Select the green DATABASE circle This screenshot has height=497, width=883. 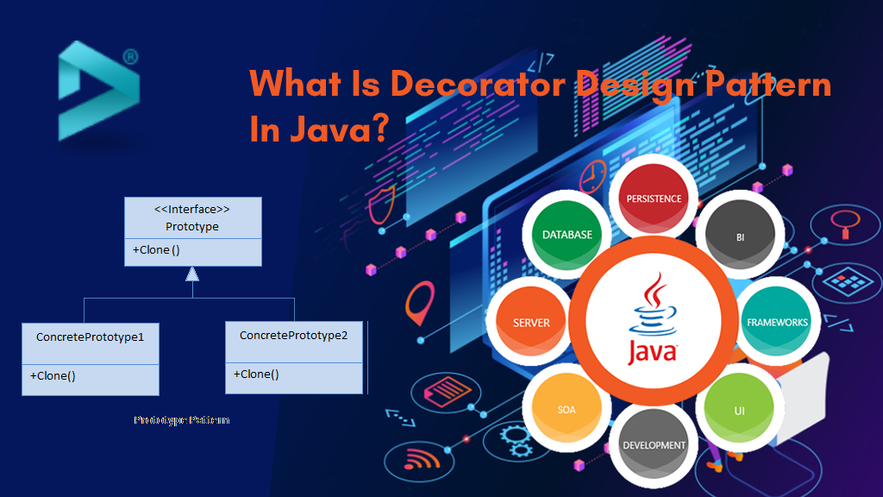567,235
